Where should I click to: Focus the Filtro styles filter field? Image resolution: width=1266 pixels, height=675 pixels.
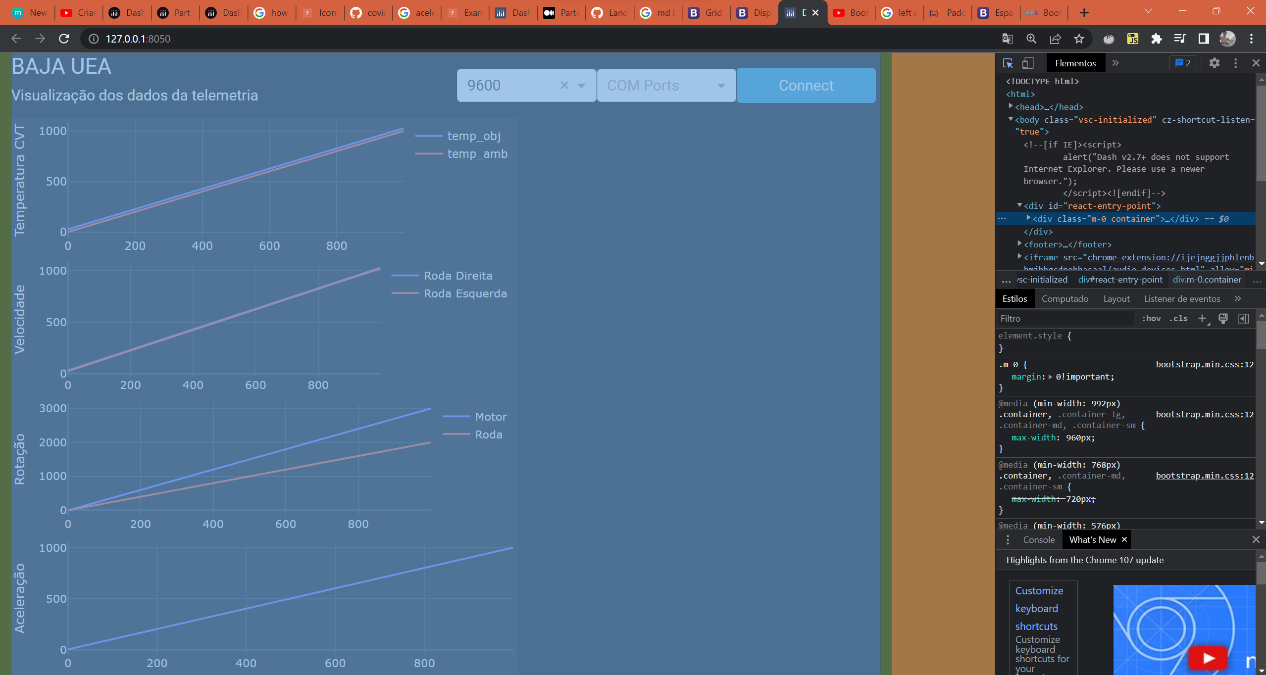tap(1065, 318)
